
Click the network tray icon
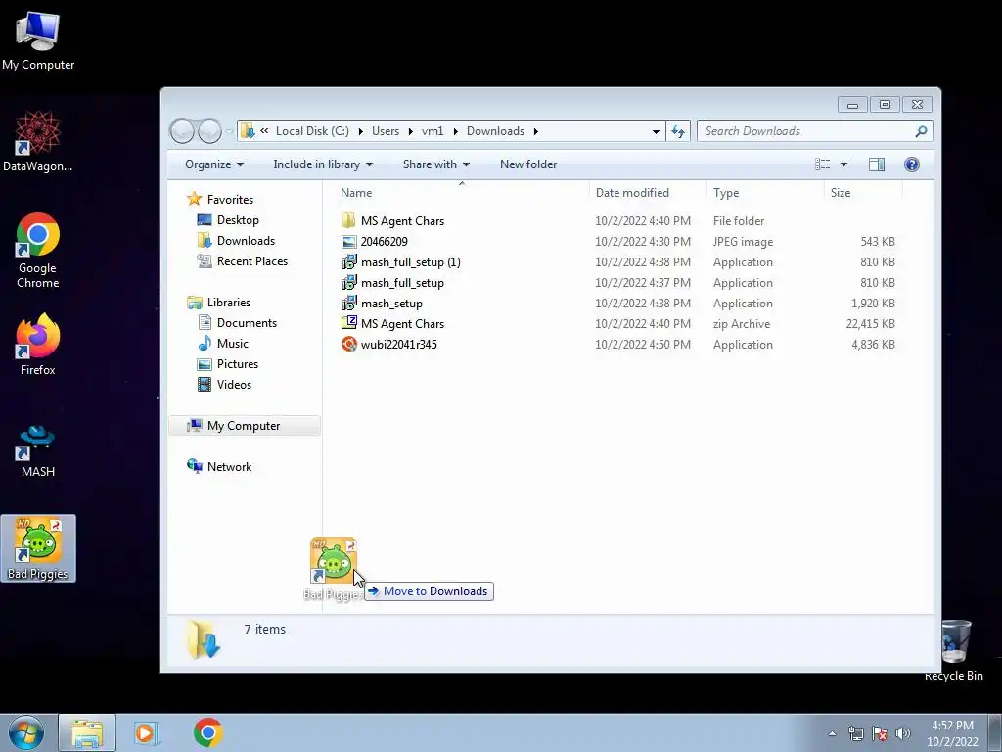point(855,733)
